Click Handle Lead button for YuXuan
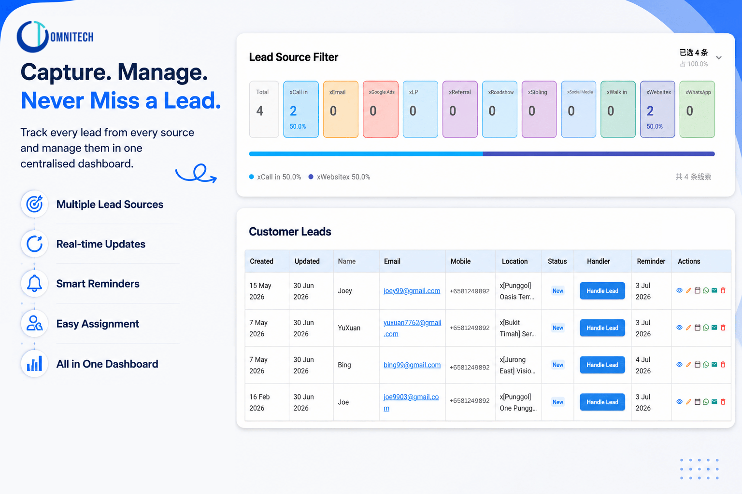 pyautogui.click(x=602, y=328)
